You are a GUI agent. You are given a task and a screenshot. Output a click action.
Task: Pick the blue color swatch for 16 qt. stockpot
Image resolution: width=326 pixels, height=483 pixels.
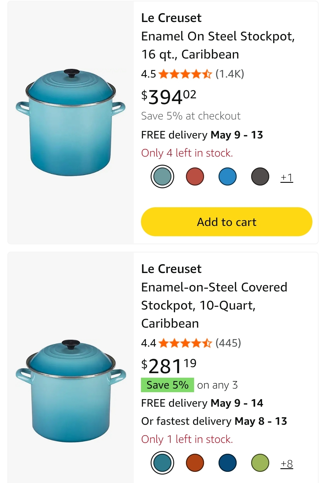pyautogui.click(x=228, y=176)
